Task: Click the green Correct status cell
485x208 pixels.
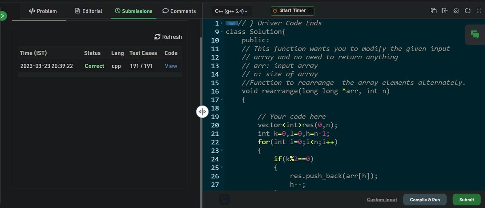Action: coord(95,66)
